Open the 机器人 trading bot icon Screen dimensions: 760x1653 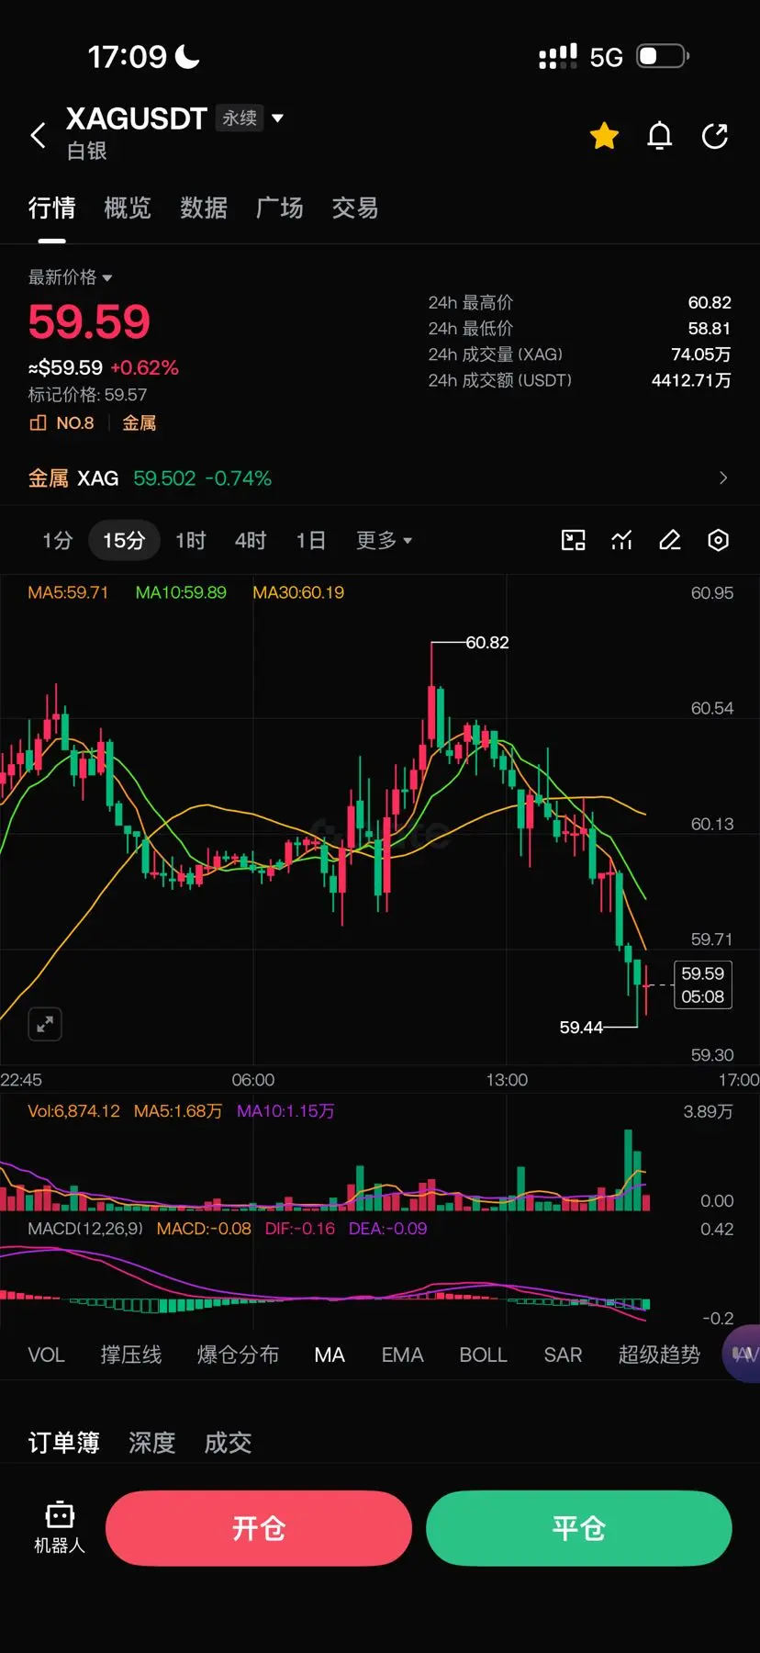60,1528
